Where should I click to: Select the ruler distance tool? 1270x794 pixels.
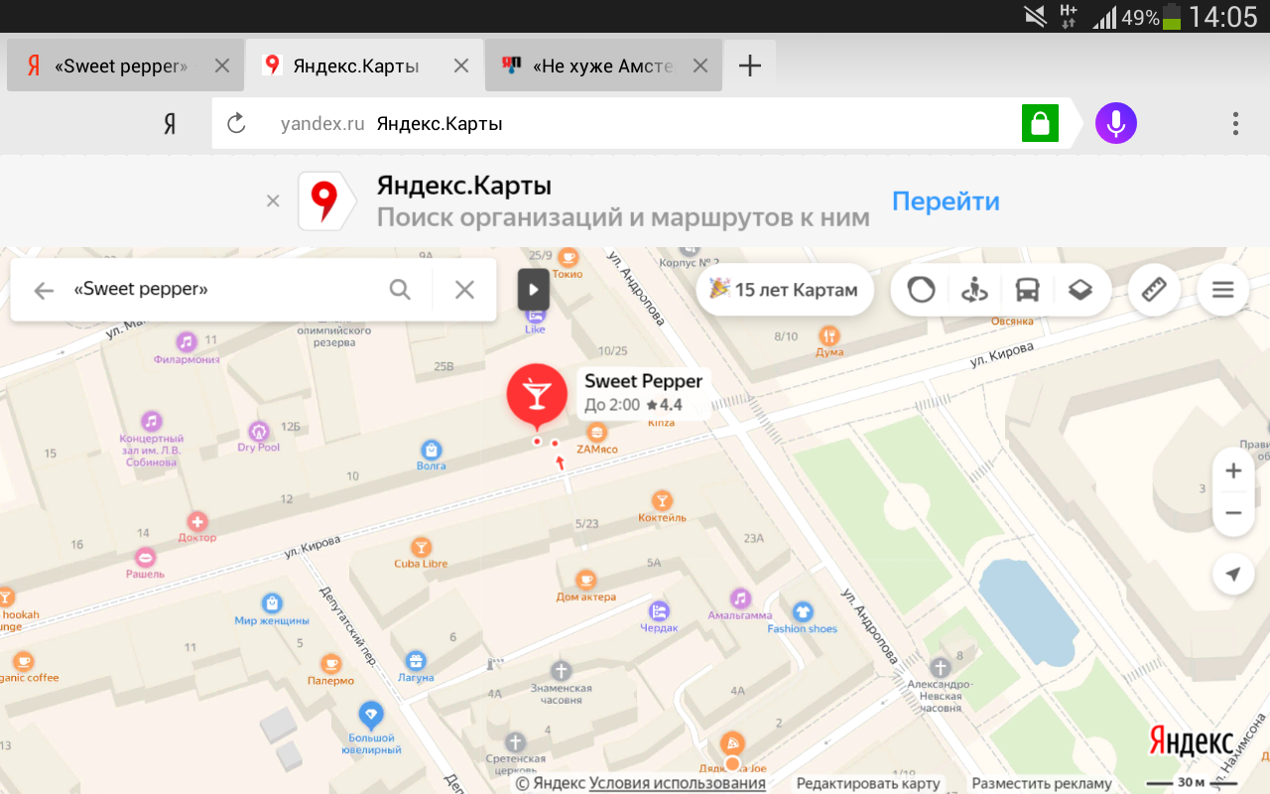coord(1153,290)
